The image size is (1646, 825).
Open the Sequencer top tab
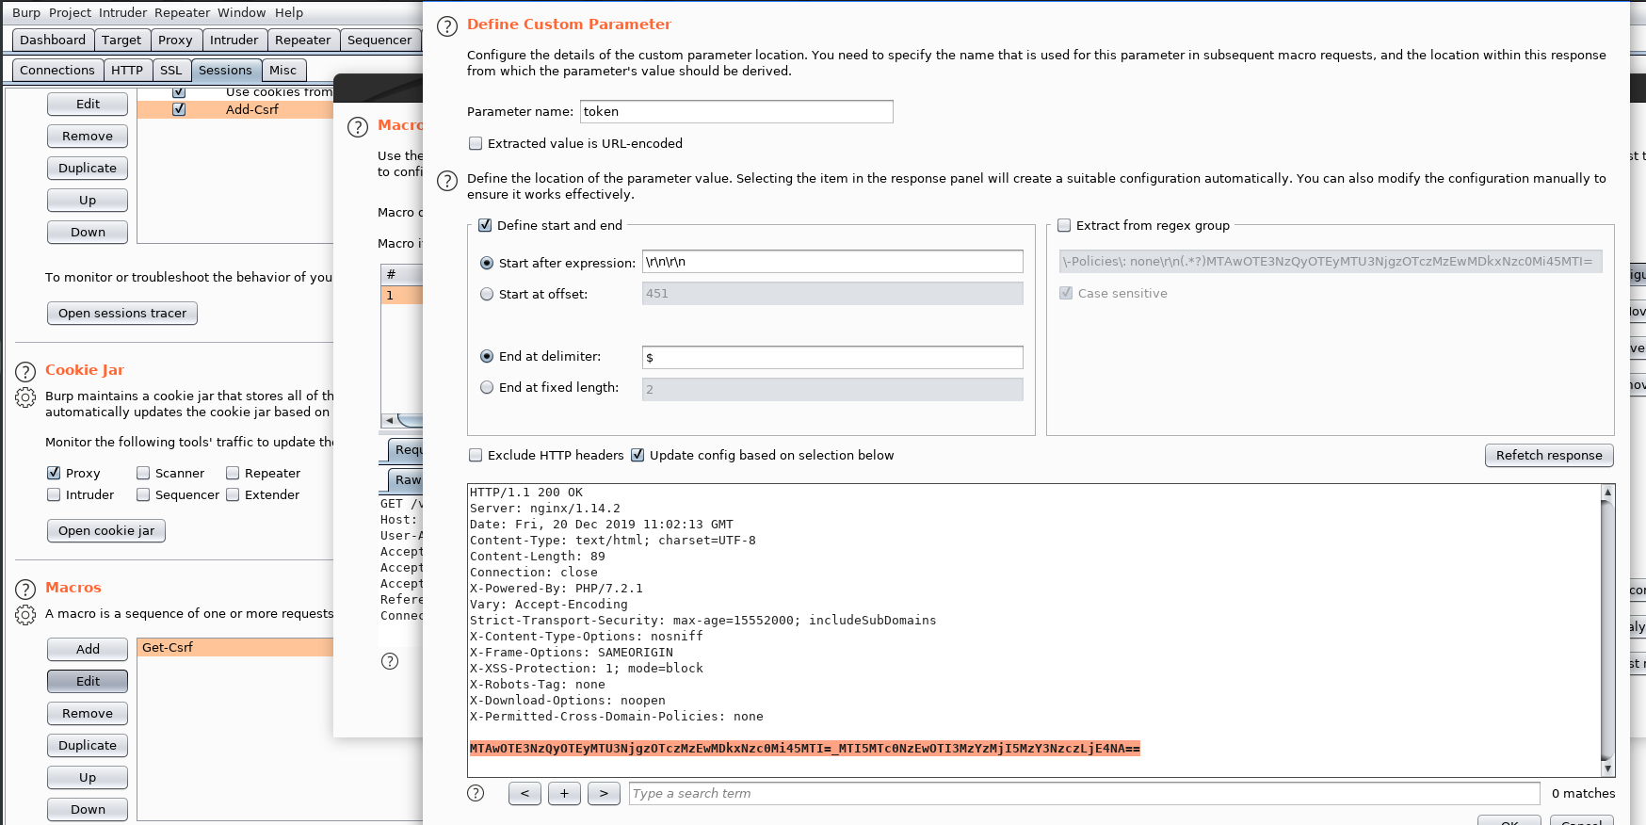379,40
